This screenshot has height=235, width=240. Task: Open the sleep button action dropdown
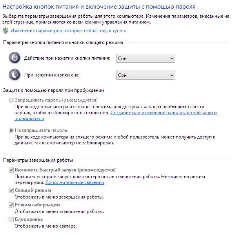click(x=145, y=75)
